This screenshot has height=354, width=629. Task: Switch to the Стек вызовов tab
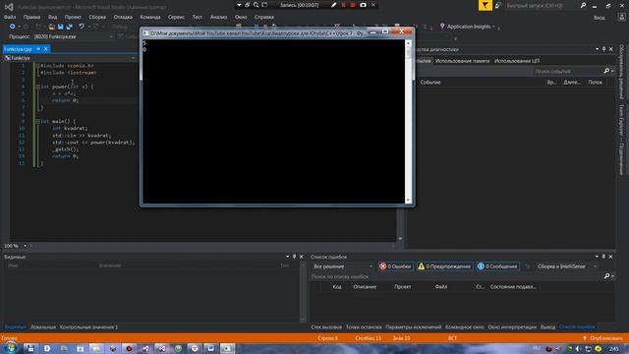coord(326,327)
